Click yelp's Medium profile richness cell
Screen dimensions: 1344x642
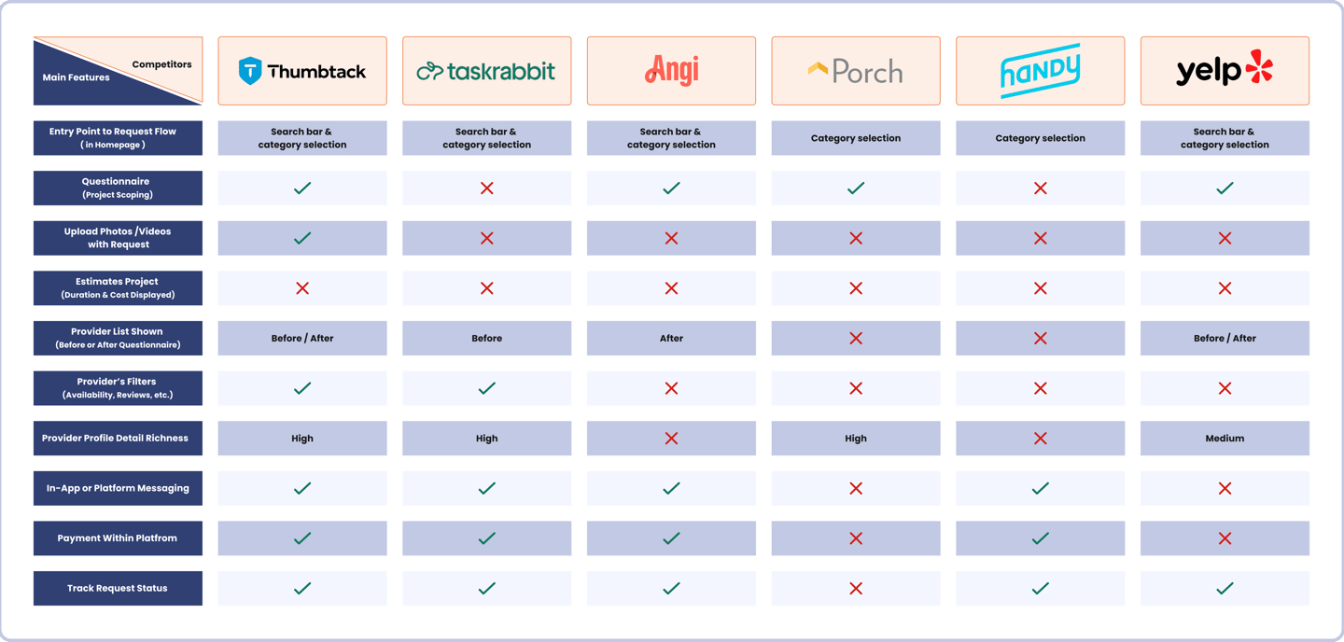pos(1225,439)
